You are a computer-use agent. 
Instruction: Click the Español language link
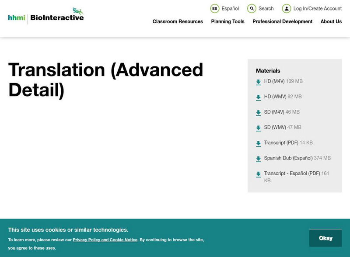coord(230,8)
